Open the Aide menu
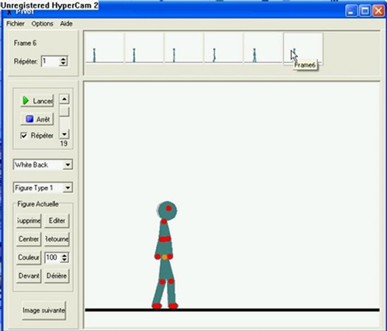387x331 pixels. pos(66,23)
